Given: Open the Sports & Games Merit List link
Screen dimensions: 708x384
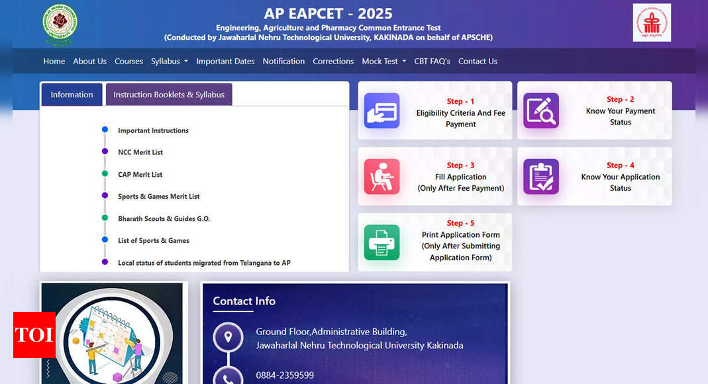Looking at the screenshot, I should (x=158, y=196).
